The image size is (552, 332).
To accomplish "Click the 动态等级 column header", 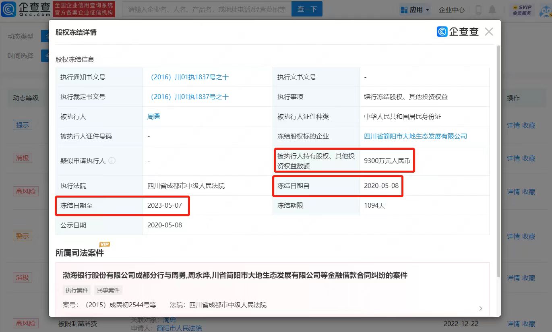I will pyautogui.click(x=26, y=98).
